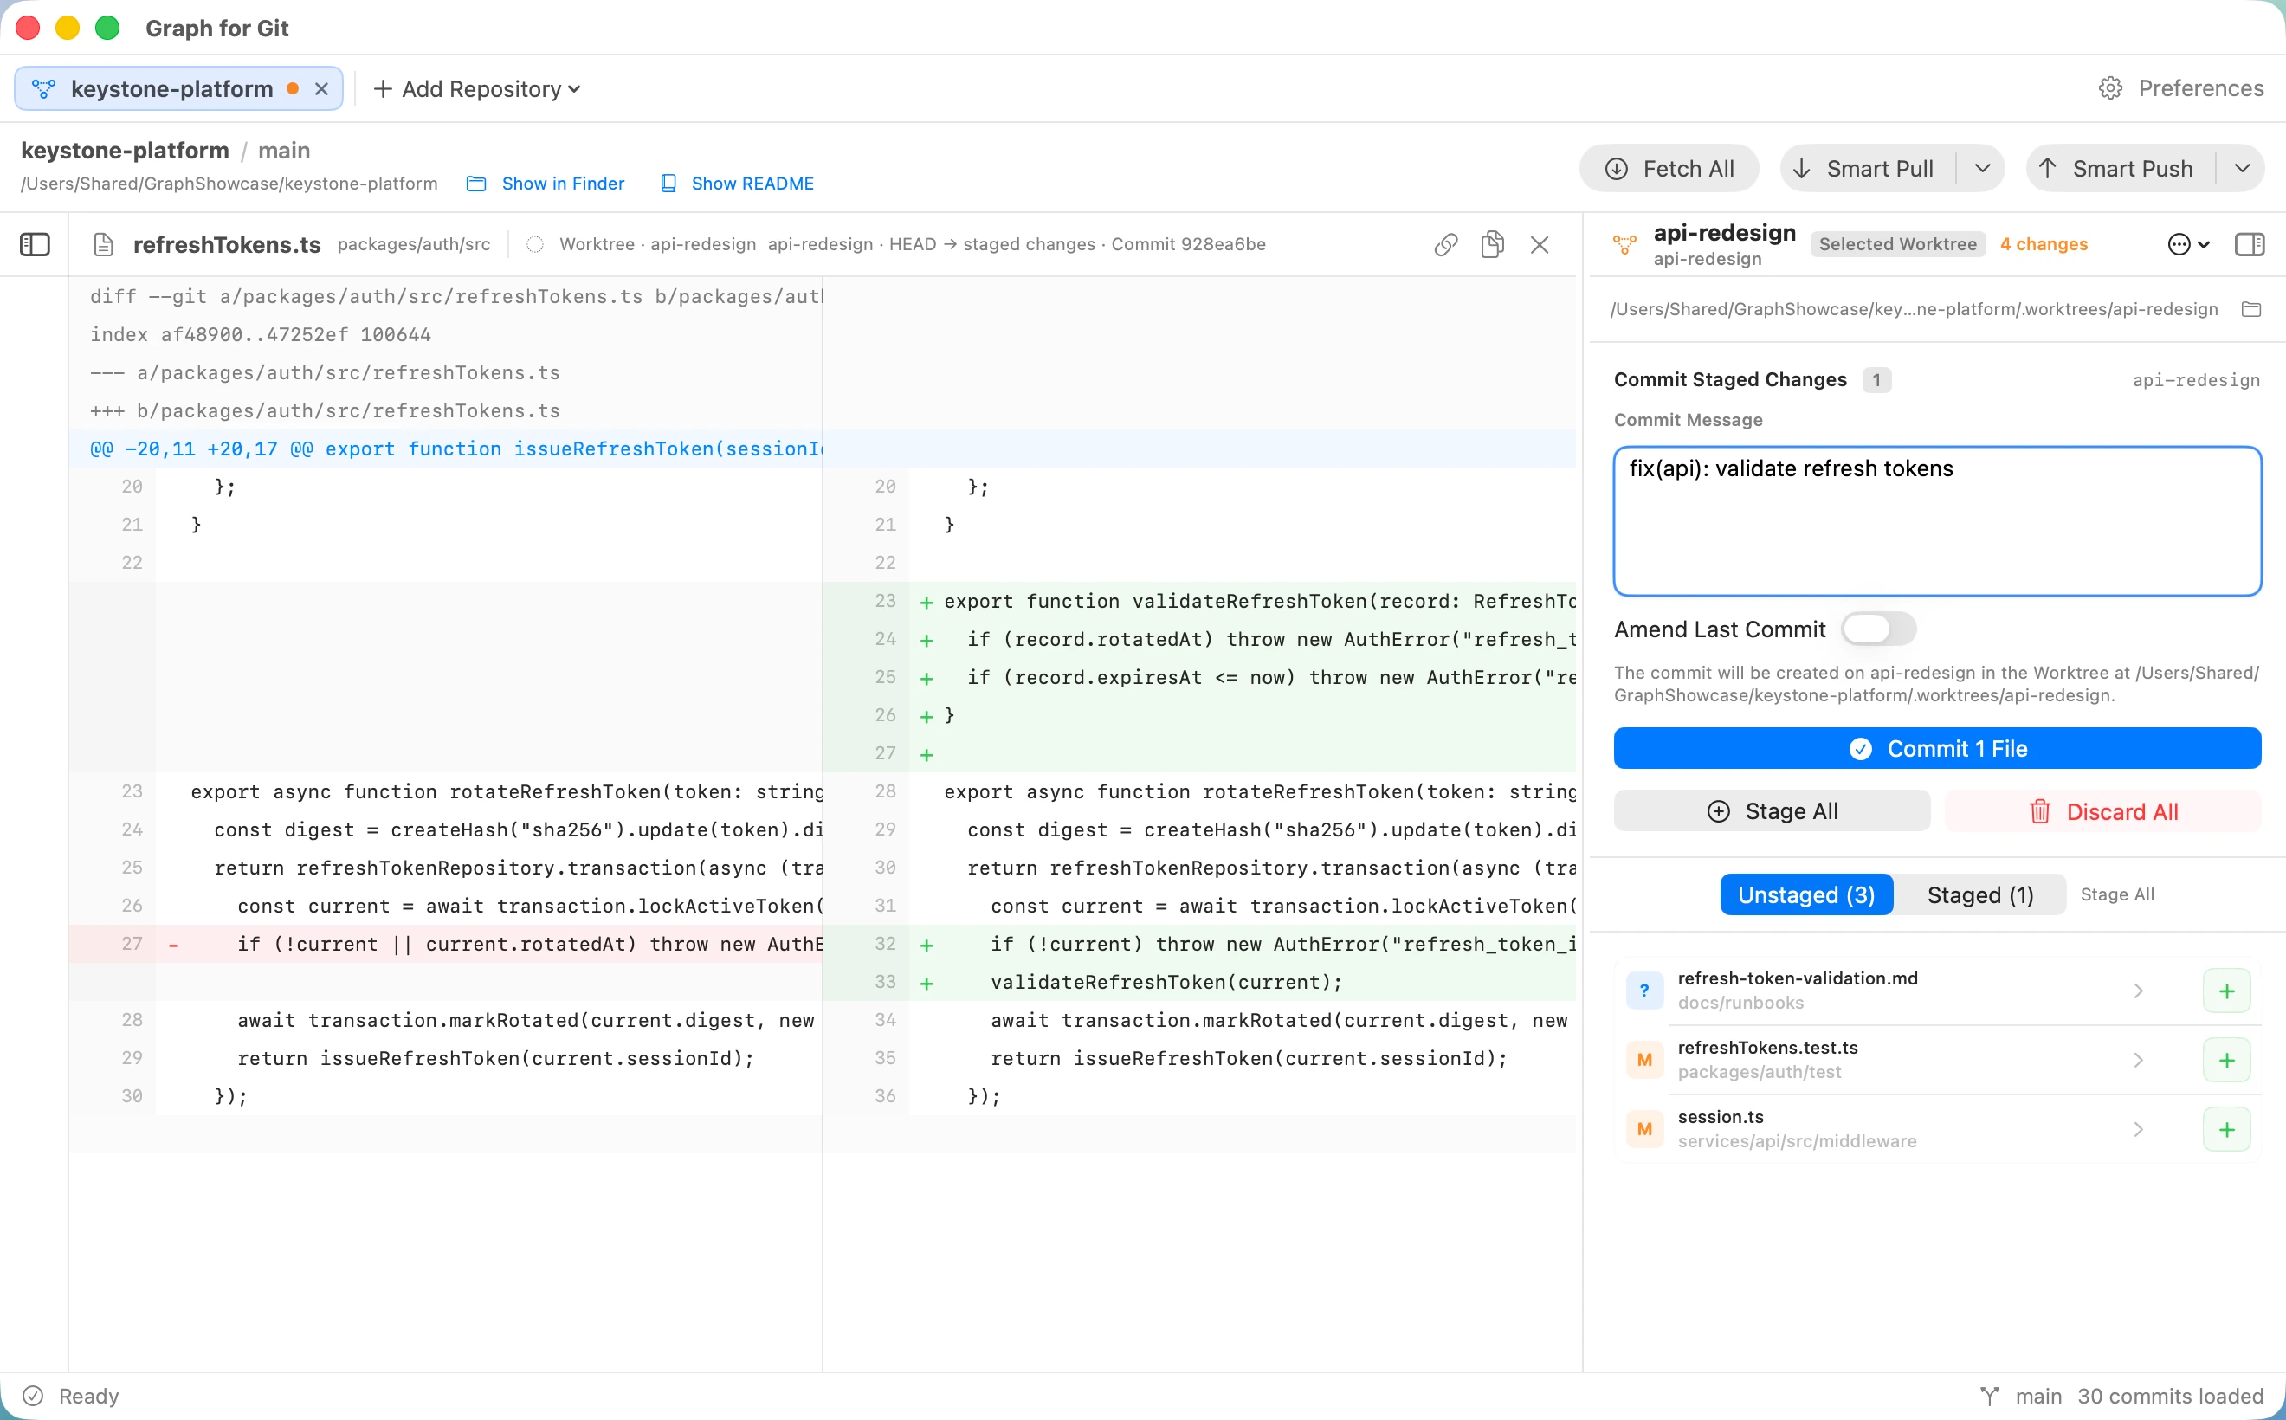Toggle the left sidebar panel icon
The height and width of the screenshot is (1420, 2286).
click(35, 245)
